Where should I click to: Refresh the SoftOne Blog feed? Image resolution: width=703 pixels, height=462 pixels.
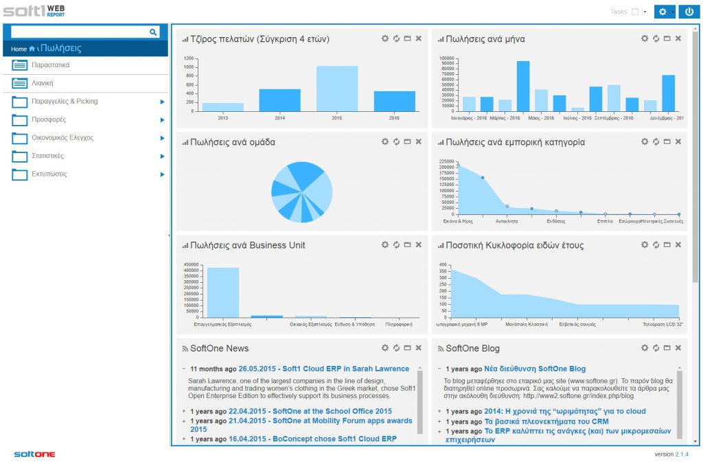point(656,348)
